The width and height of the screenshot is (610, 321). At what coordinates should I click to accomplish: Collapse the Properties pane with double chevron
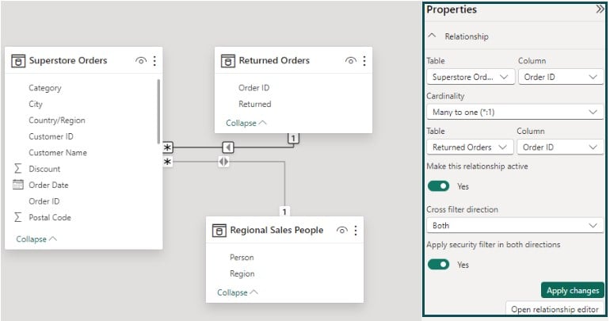[x=600, y=9]
